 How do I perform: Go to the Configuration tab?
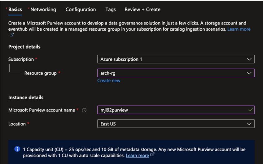pyautogui.click(x=81, y=10)
